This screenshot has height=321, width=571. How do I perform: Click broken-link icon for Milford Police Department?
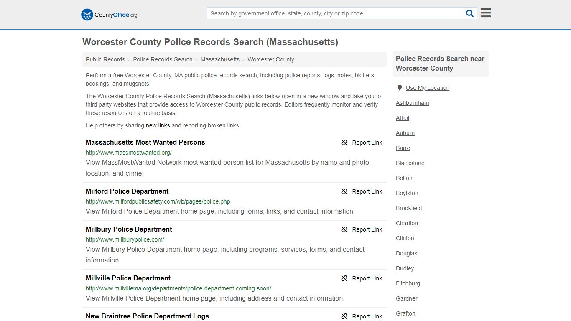click(x=344, y=191)
